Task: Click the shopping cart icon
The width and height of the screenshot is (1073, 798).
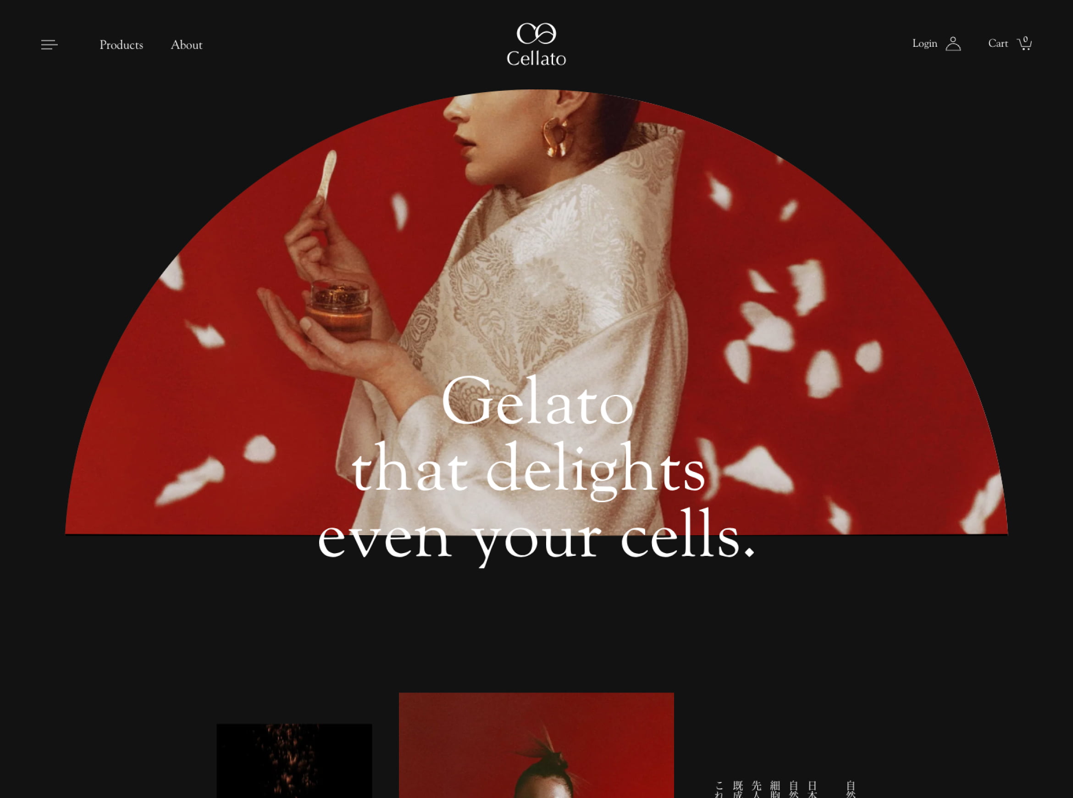Action: [x=1024, y=44]
